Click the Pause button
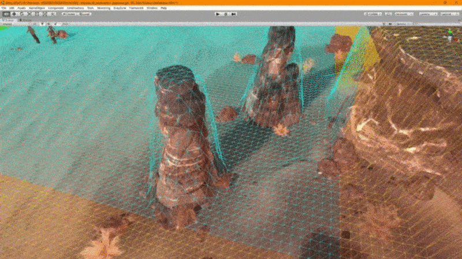 pos(226,14)
